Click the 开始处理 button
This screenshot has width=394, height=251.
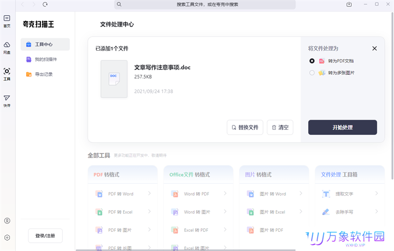click(x=342, y=127)
